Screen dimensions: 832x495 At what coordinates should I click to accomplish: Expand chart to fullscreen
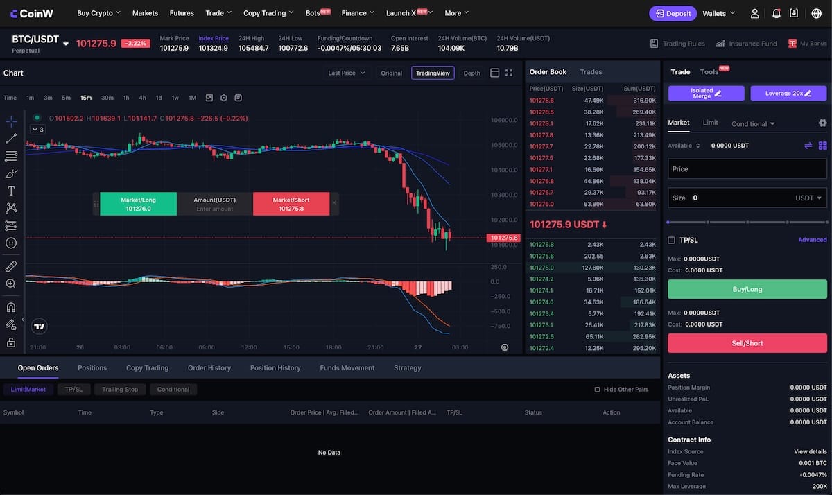509,73
